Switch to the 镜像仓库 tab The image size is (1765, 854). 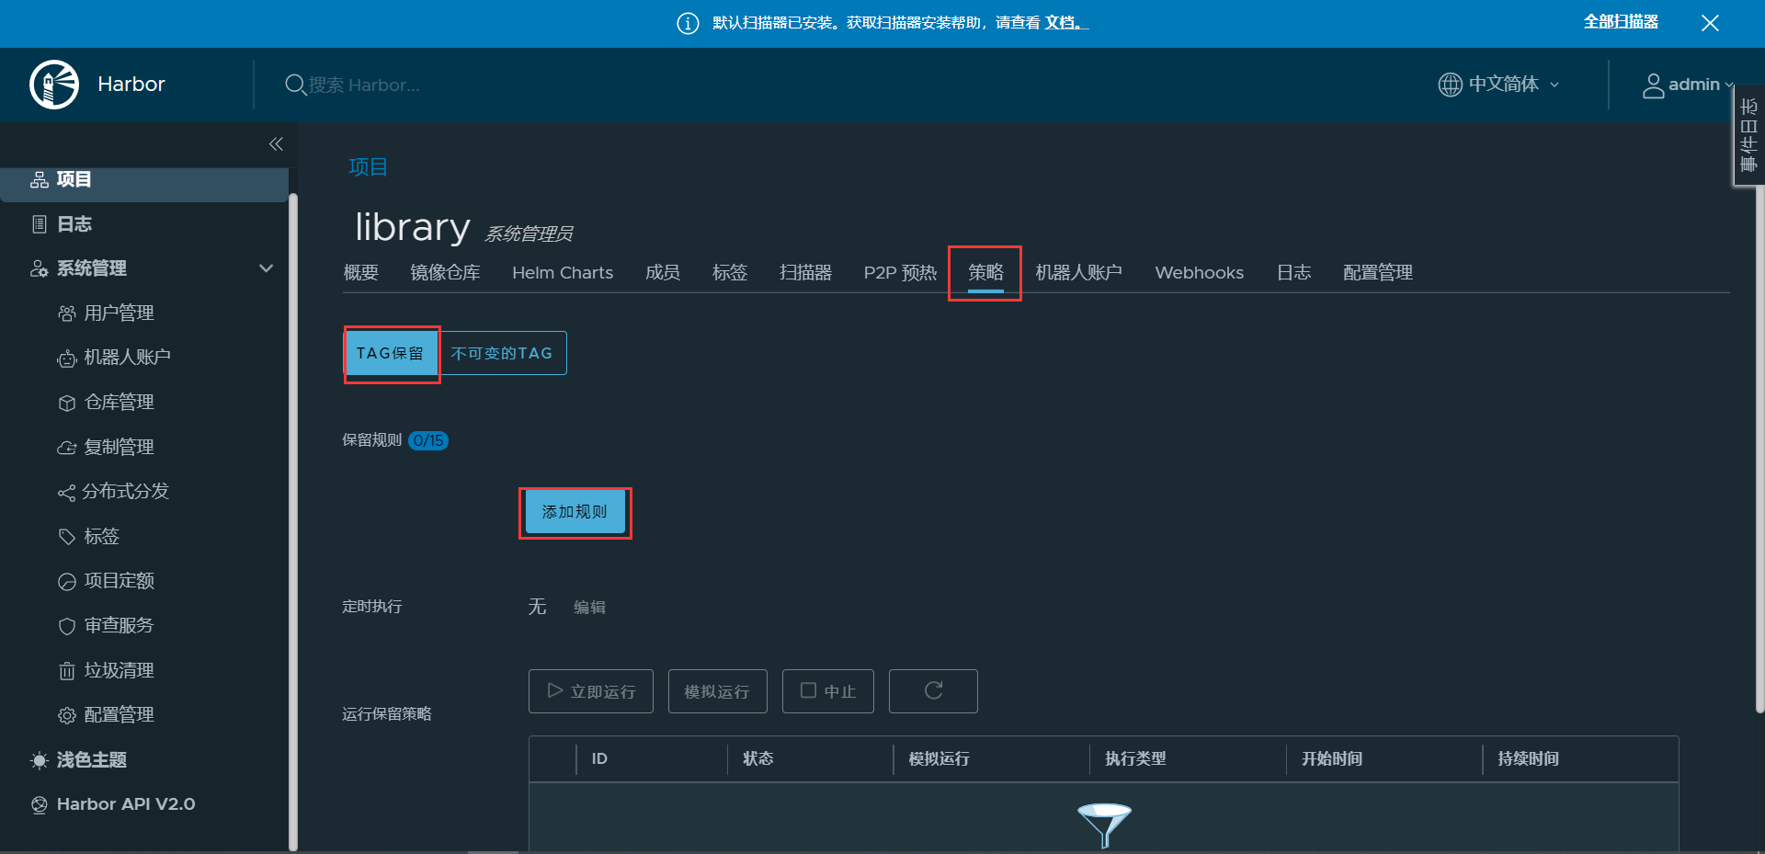point(445,272)
